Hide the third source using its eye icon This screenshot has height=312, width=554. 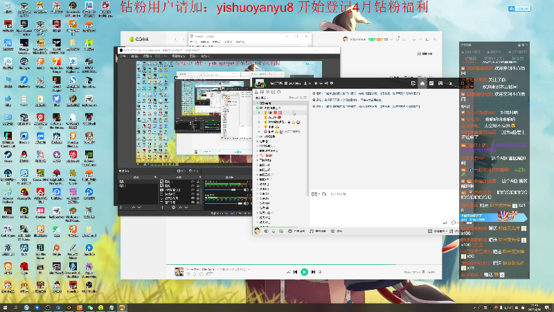coord(193,190)
